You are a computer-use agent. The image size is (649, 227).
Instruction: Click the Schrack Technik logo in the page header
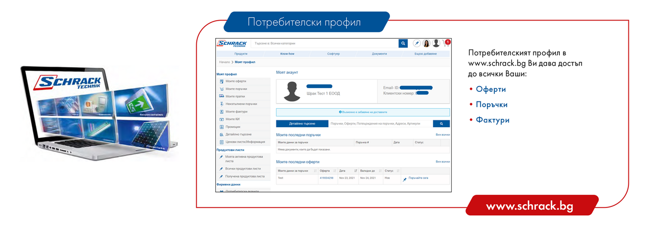232,43
